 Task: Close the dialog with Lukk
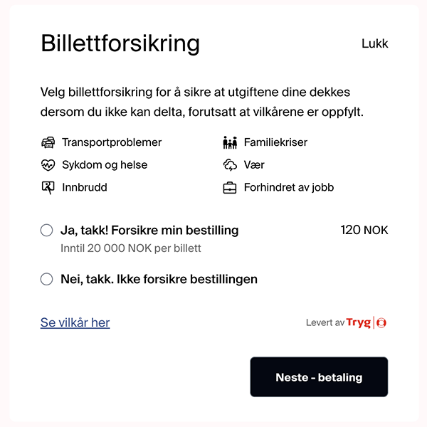[x=375, y=43]
